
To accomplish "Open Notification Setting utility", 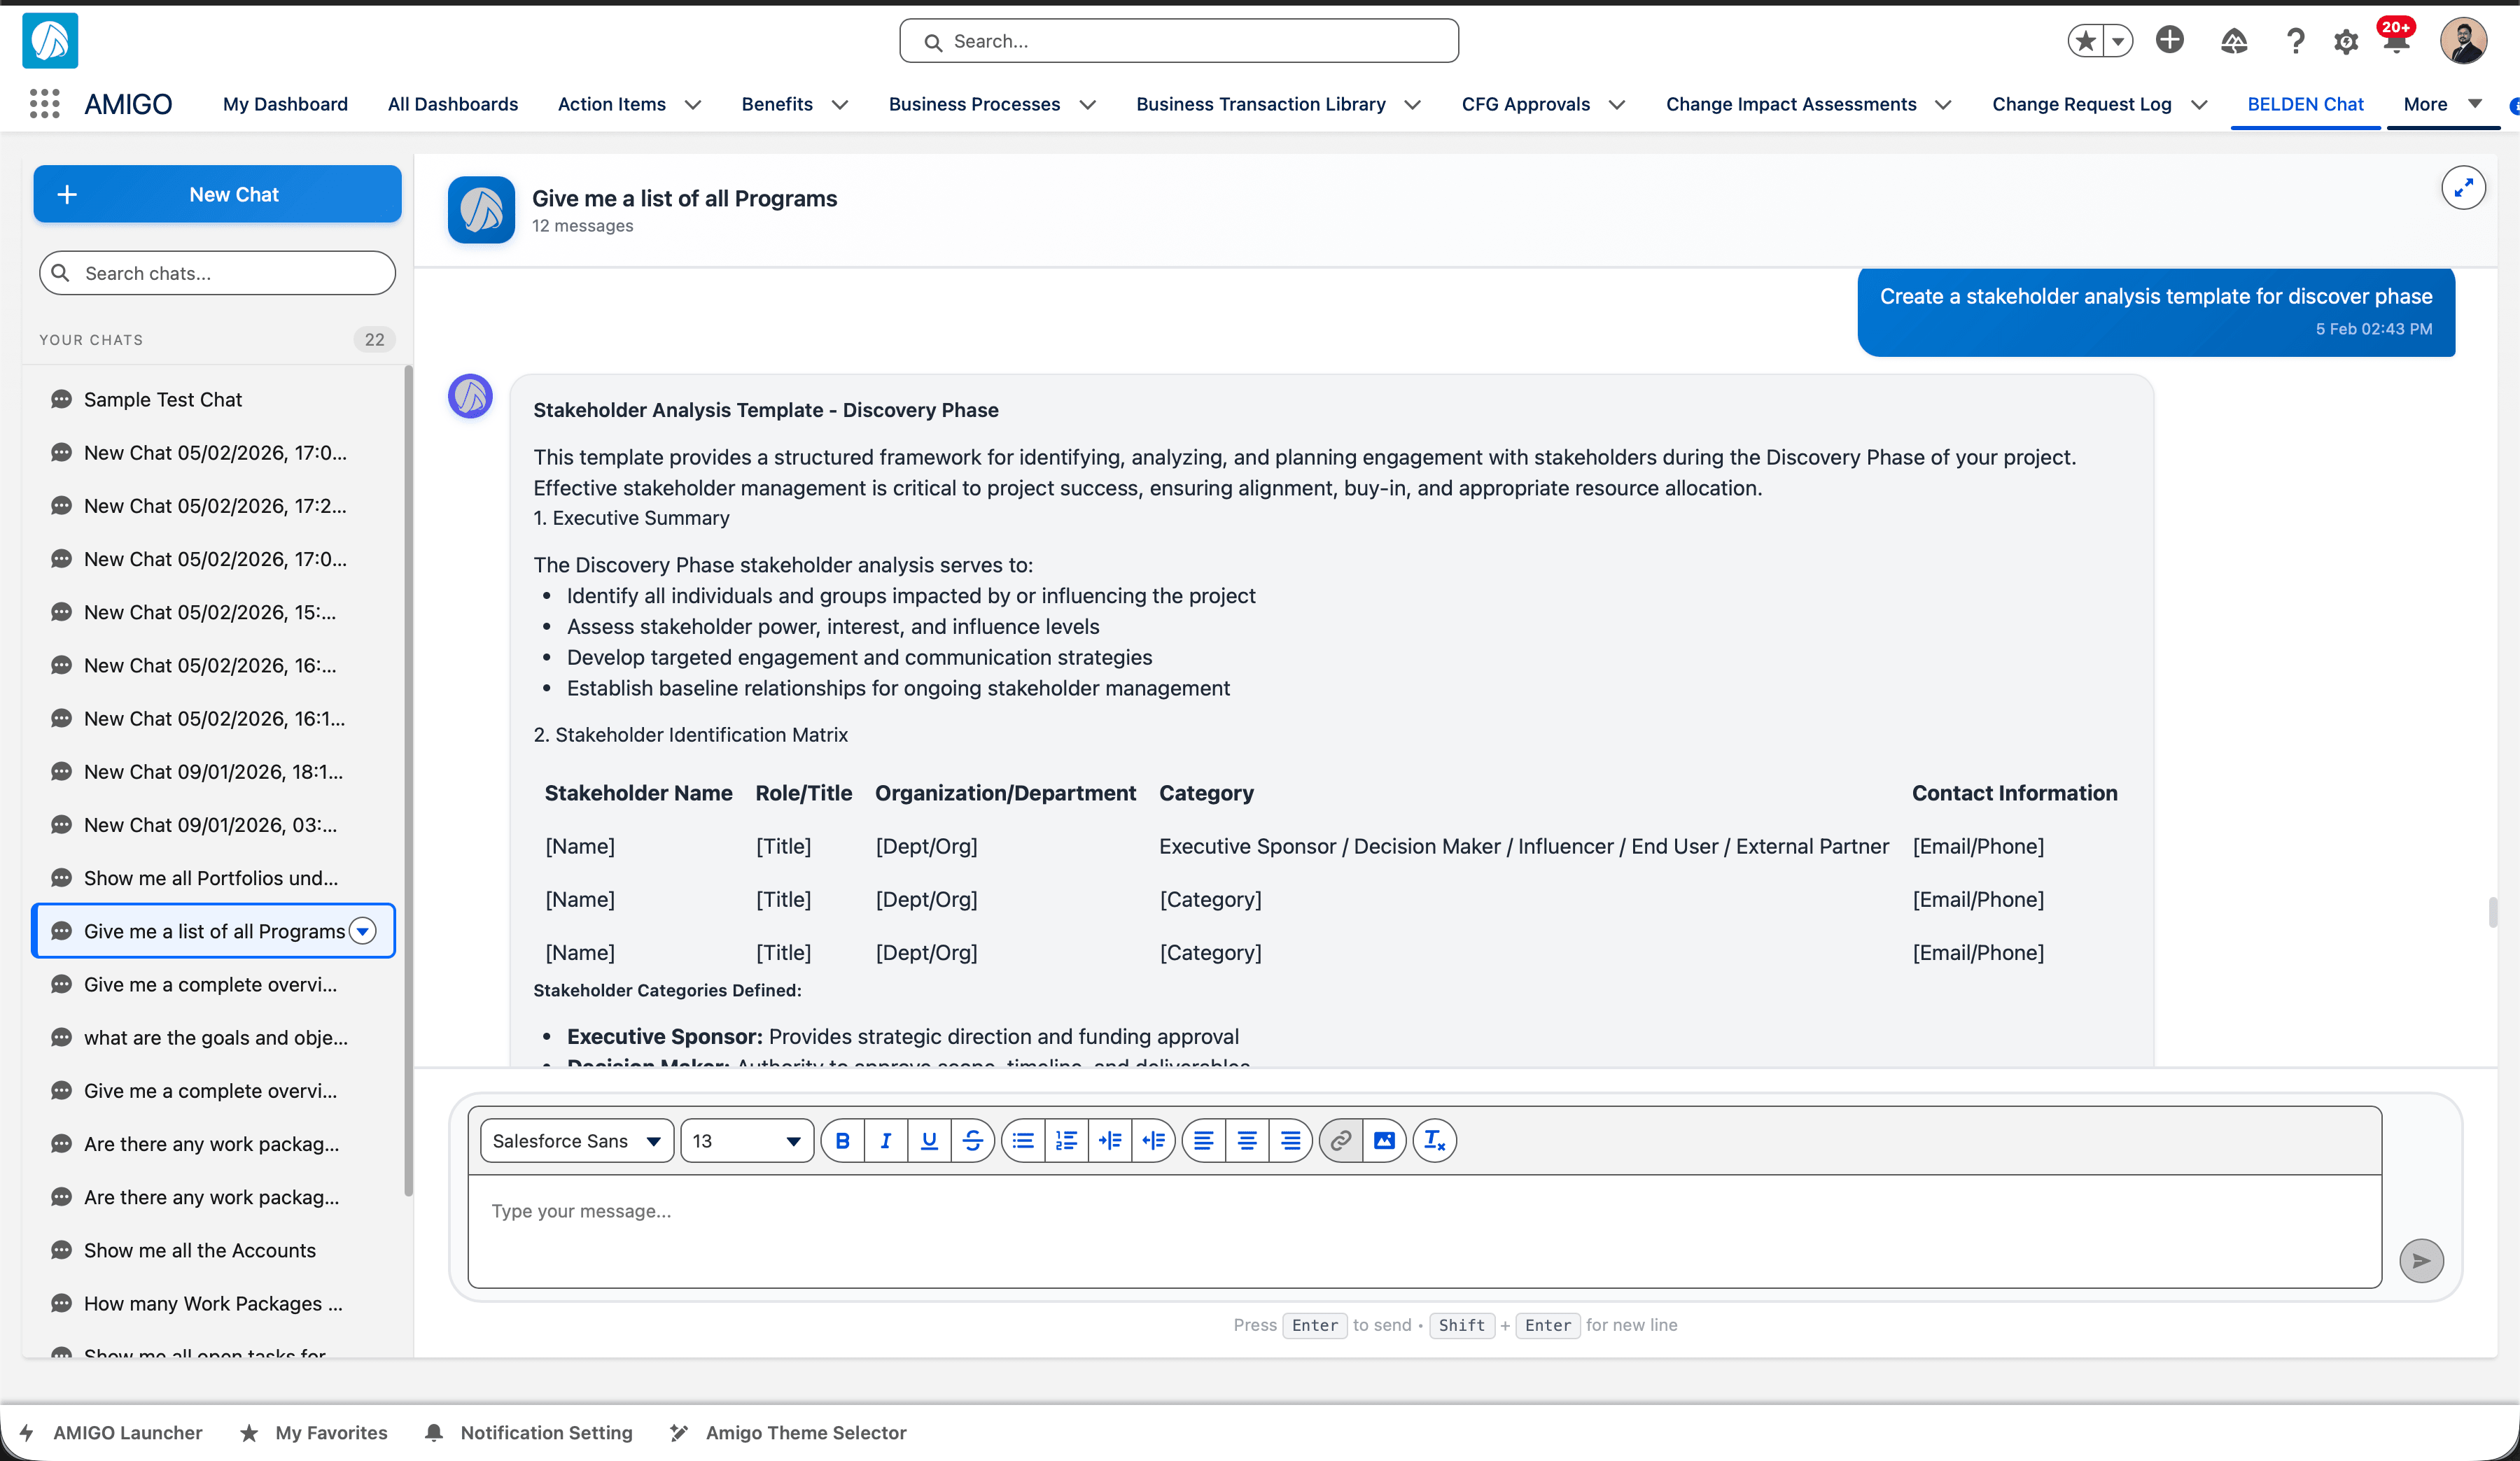I will (529, 1432).
